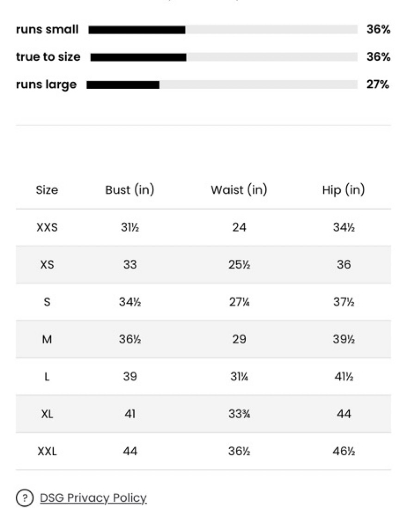407x508 pixels.
Task: Select the S size label
Action: tap(47, 302)
